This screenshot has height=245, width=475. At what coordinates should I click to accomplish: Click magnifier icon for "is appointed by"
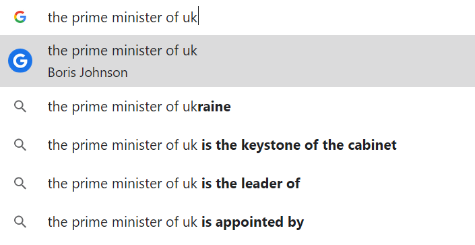point(20,222)
